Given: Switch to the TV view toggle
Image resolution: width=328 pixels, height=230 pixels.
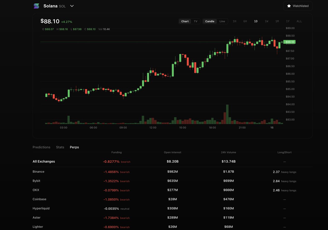Looking at the screenshot, I should pos(195,21).
